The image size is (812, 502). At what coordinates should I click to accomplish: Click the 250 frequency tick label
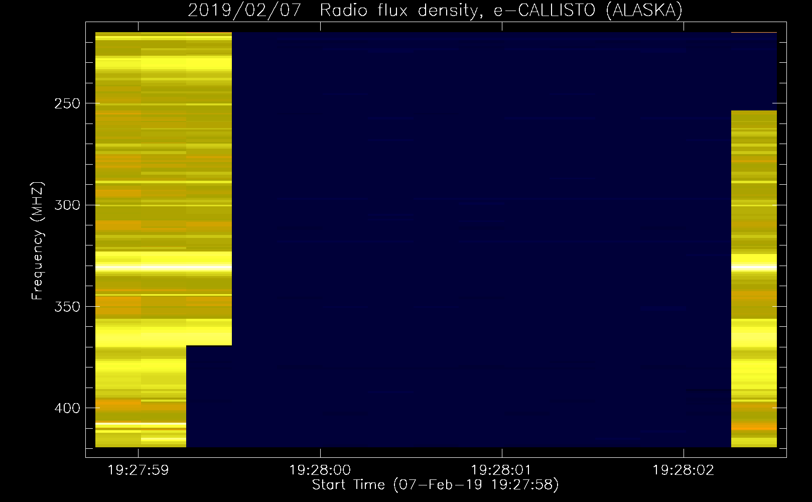pyautogui.click(x=68, y=103)
